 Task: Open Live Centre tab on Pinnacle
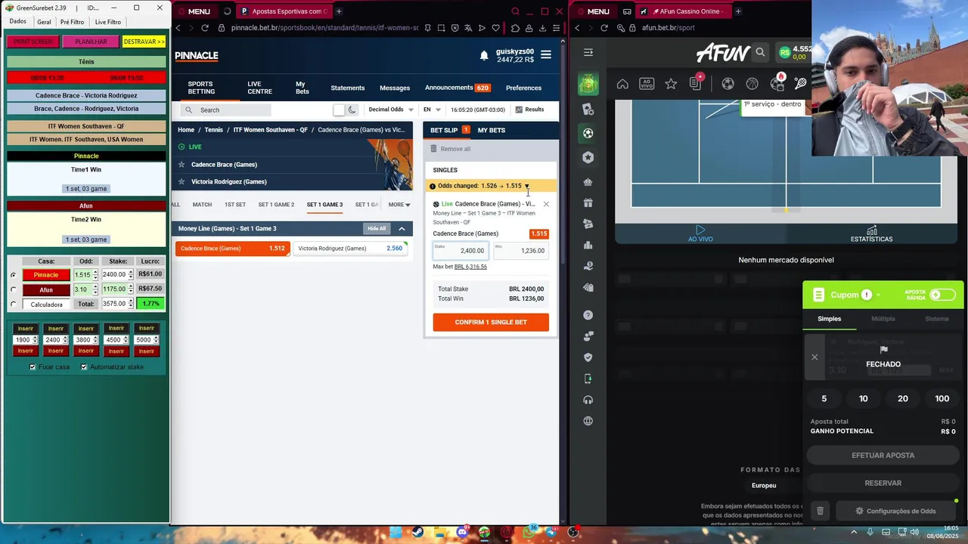tap(259, 88)
